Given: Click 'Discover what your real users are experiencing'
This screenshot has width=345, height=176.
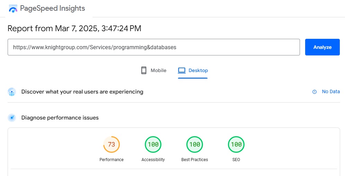Looking at the screenshot, I should [82, 92].
